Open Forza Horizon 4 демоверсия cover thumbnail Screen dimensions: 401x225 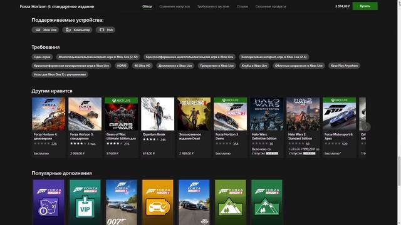49,114
